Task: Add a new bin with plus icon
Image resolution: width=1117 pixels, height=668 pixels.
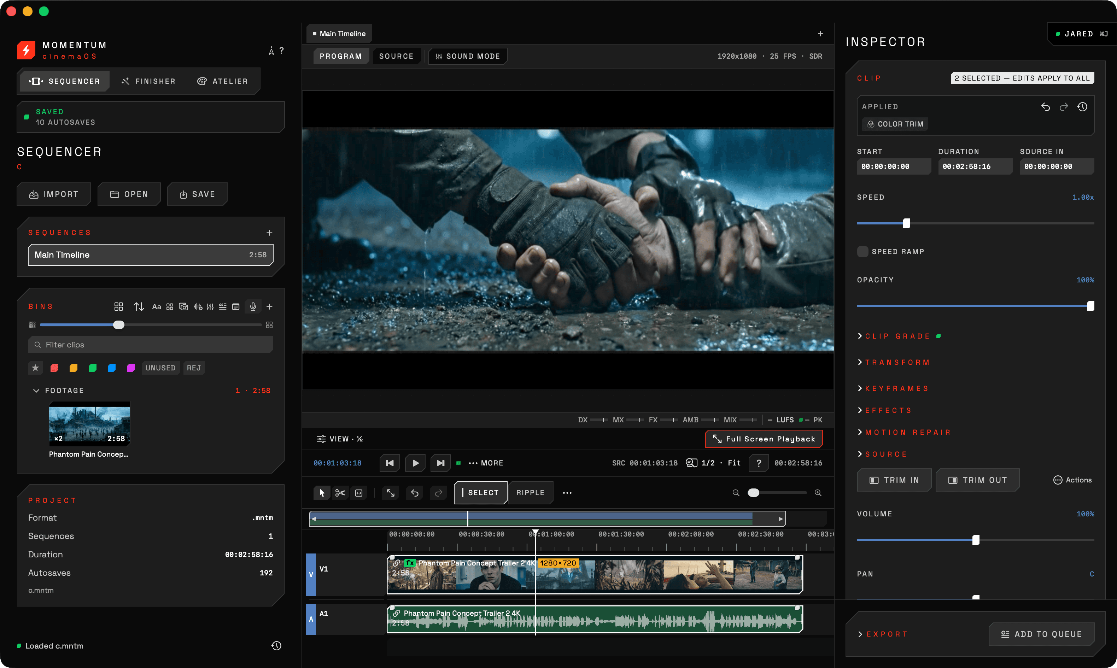Action: [269, 306]
